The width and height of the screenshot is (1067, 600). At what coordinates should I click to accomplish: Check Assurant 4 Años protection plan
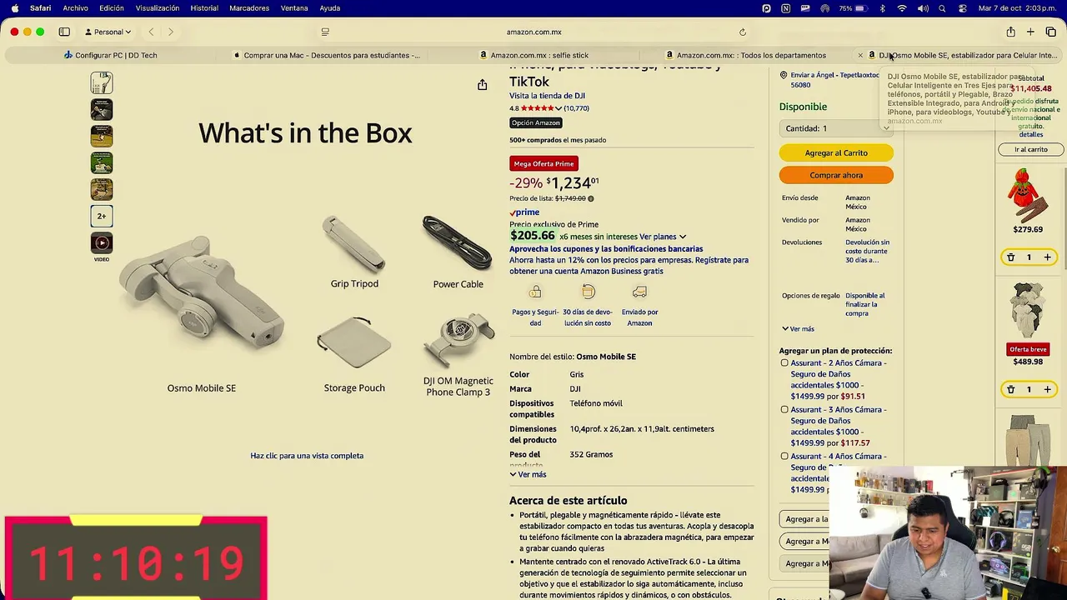(x=784, y=457)
